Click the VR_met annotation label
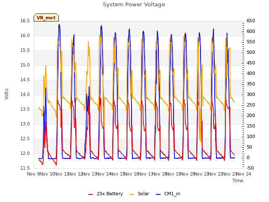This screenshot has height=202, width=269. point(46,18)
